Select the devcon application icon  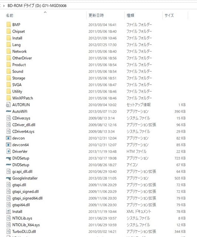[9, 138]
